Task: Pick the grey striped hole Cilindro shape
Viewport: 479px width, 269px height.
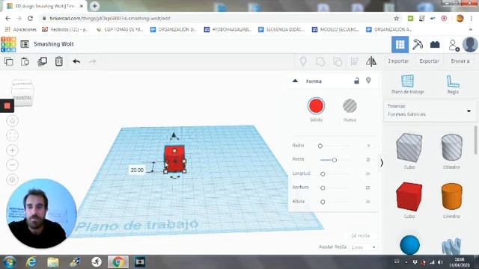Action: click(451, 148)
